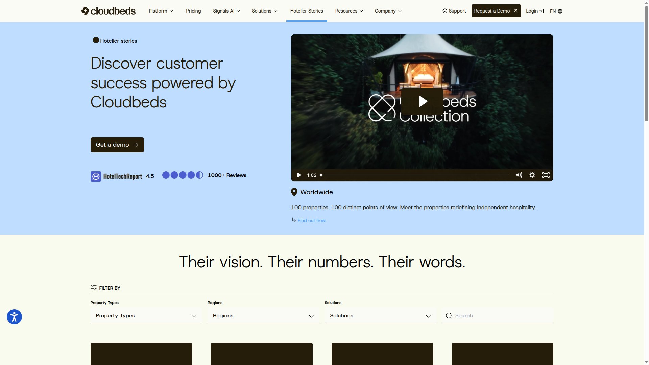The image size is (649, 365).
Task: Mute the video audio
Action: (519, 175)
